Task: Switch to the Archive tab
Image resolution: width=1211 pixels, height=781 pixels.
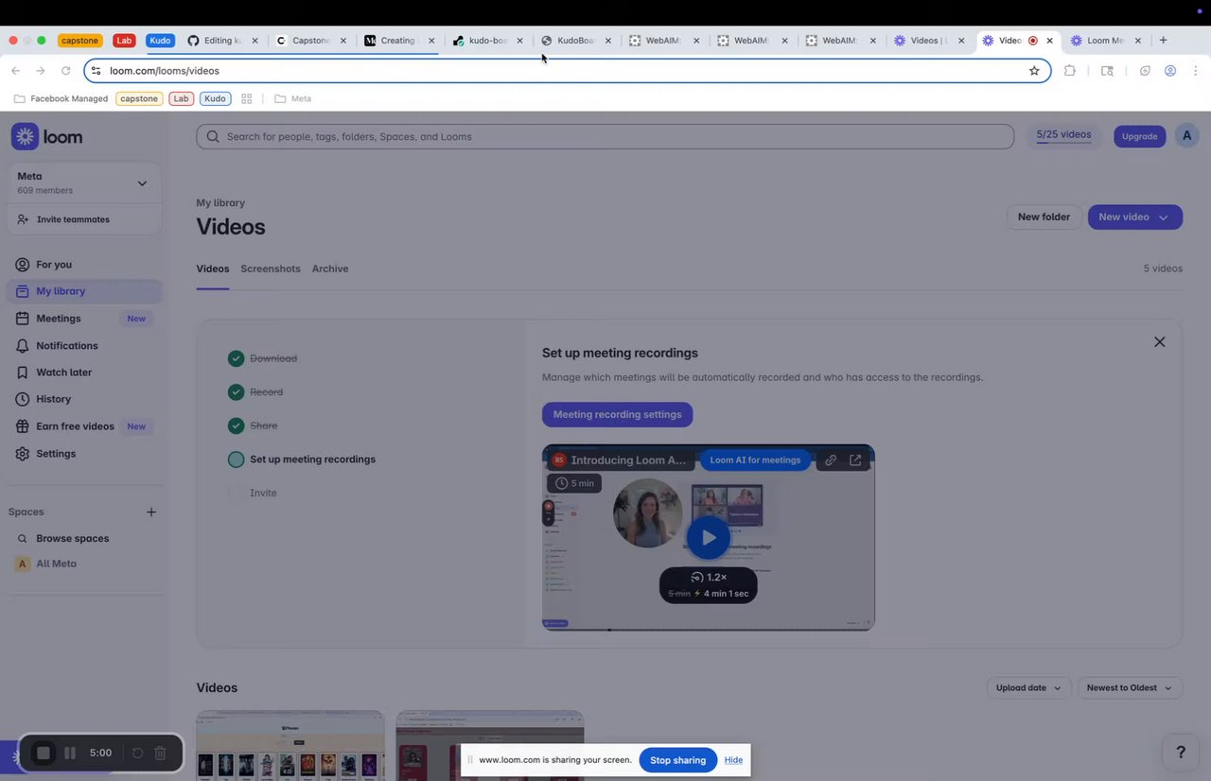Action: point(330,269)
